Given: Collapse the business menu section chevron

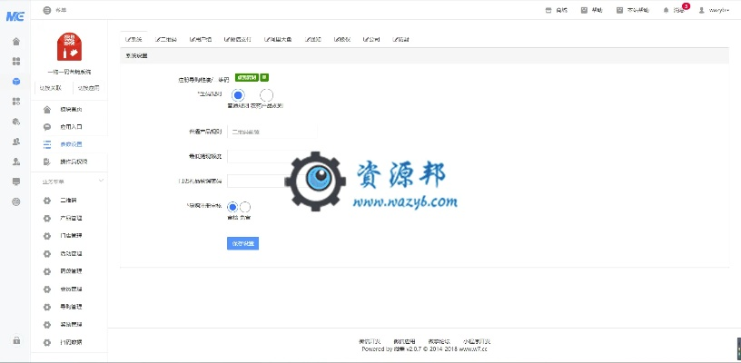Looking at the screenshot, I should tap(101, 181).
